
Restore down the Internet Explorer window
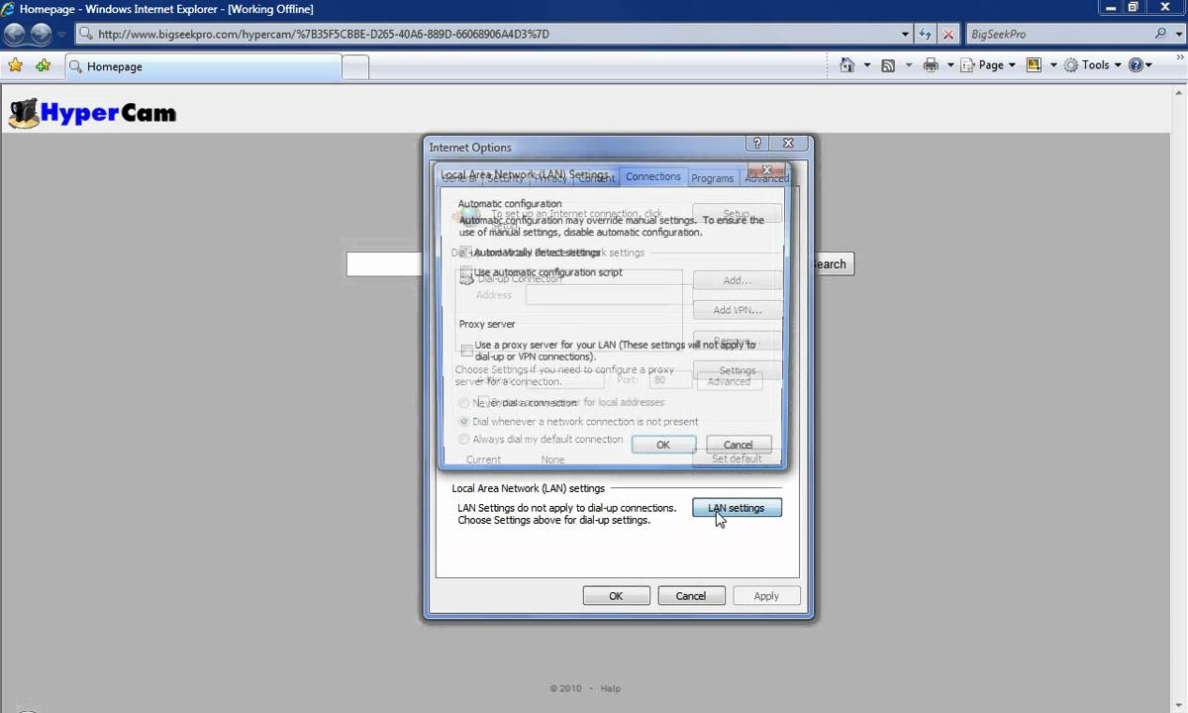click(1133, 8)
